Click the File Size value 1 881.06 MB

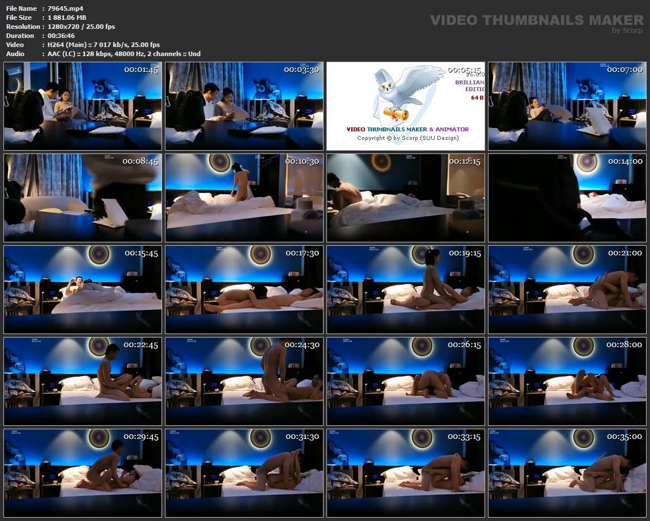pyautogui.click(x=67, y=18)
